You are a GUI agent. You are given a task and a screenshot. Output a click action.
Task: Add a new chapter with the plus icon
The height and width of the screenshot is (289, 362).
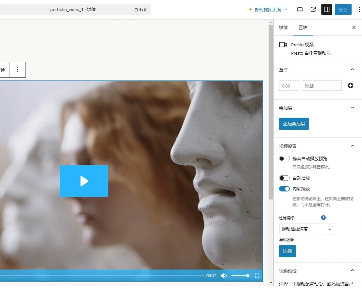pyautogui.click(x=350, y=85)
